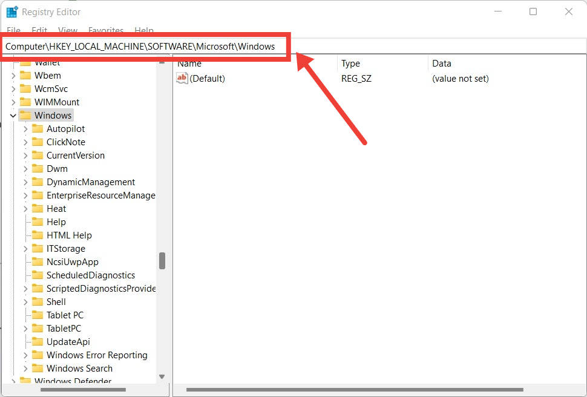587x397 pixels.
Task: Click the (Default) string value icon
Action: coord(182,78)
